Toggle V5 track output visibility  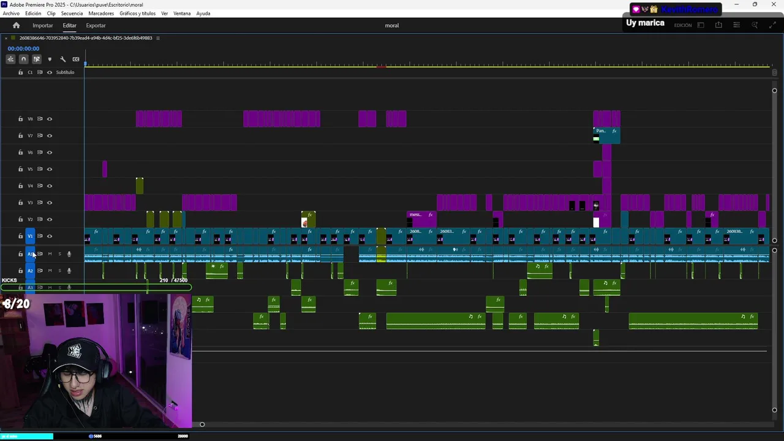[x=50, y=169]
